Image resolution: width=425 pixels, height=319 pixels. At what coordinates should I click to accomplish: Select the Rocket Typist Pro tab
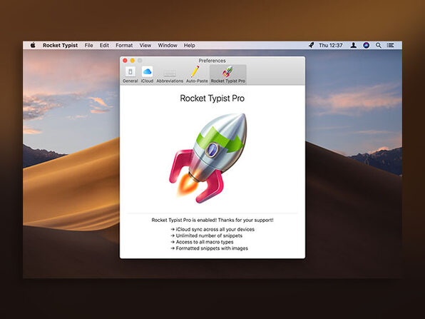228,75
